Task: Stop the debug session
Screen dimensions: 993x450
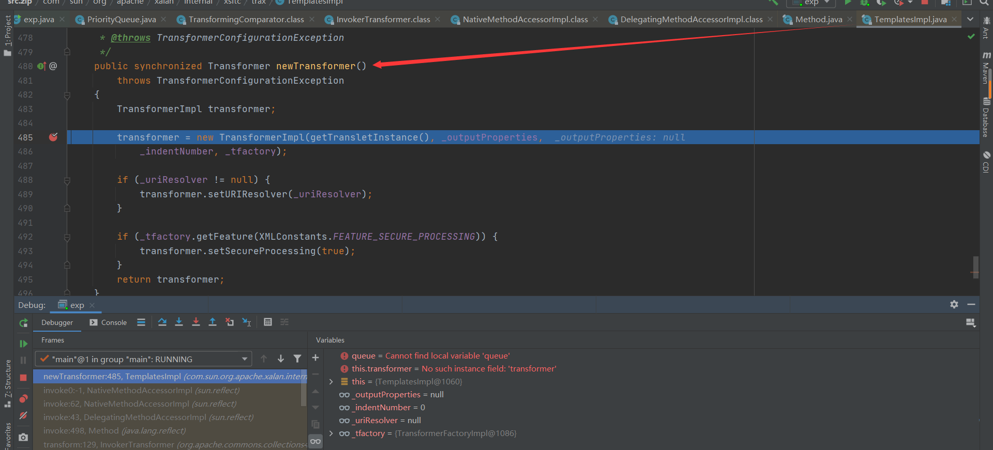Action: point(23,378)
